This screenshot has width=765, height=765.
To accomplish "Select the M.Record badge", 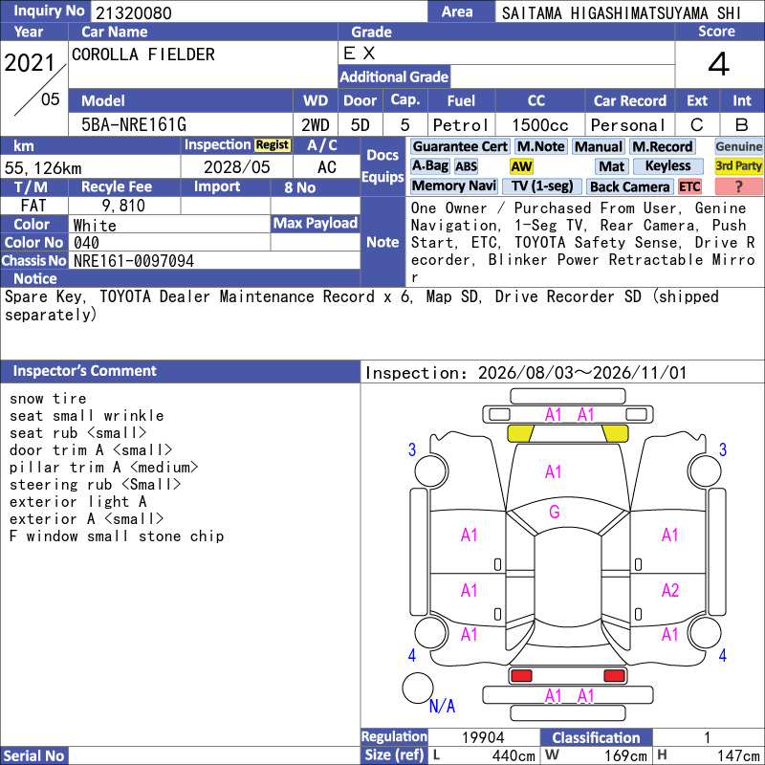I will (x=662, y=146).
